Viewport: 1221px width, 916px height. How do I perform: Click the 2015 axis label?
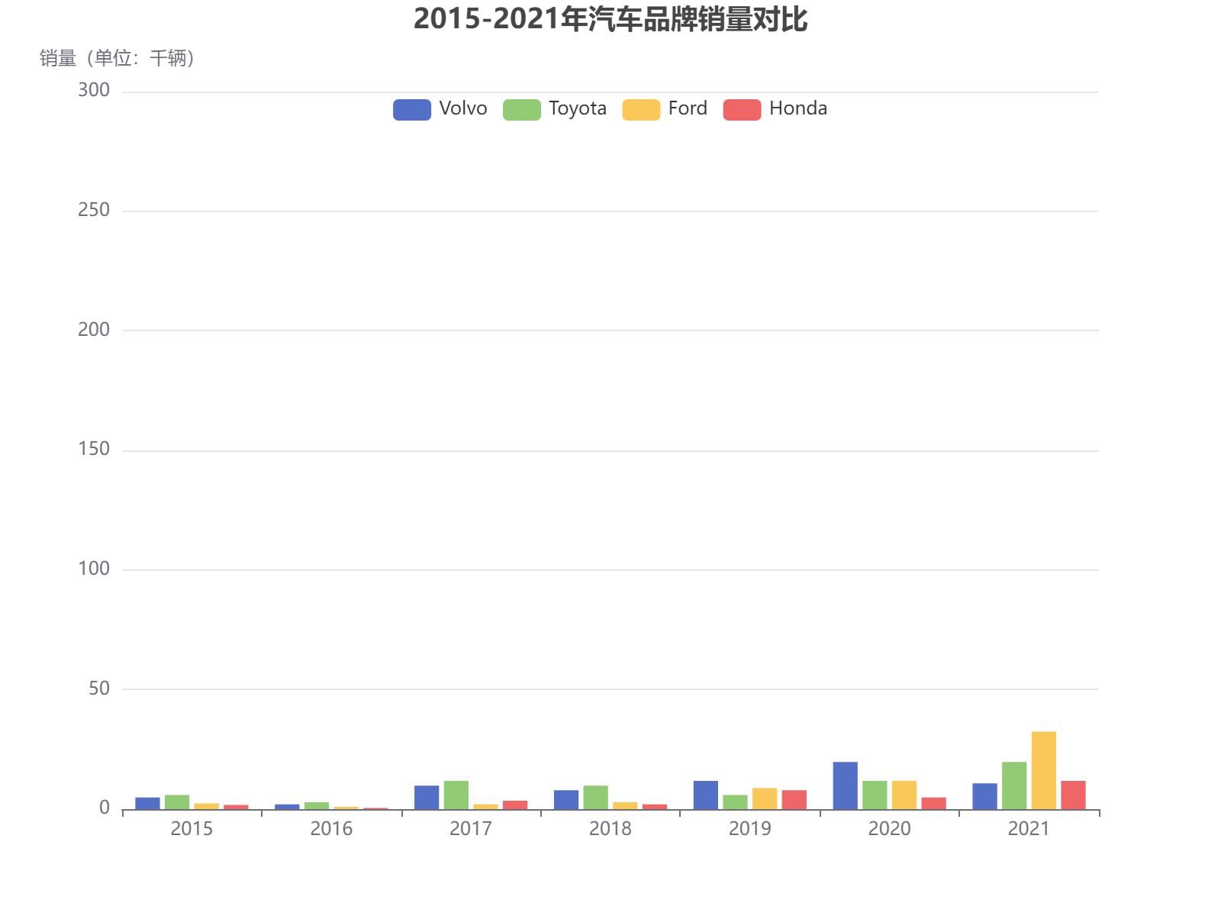point(192,829)
